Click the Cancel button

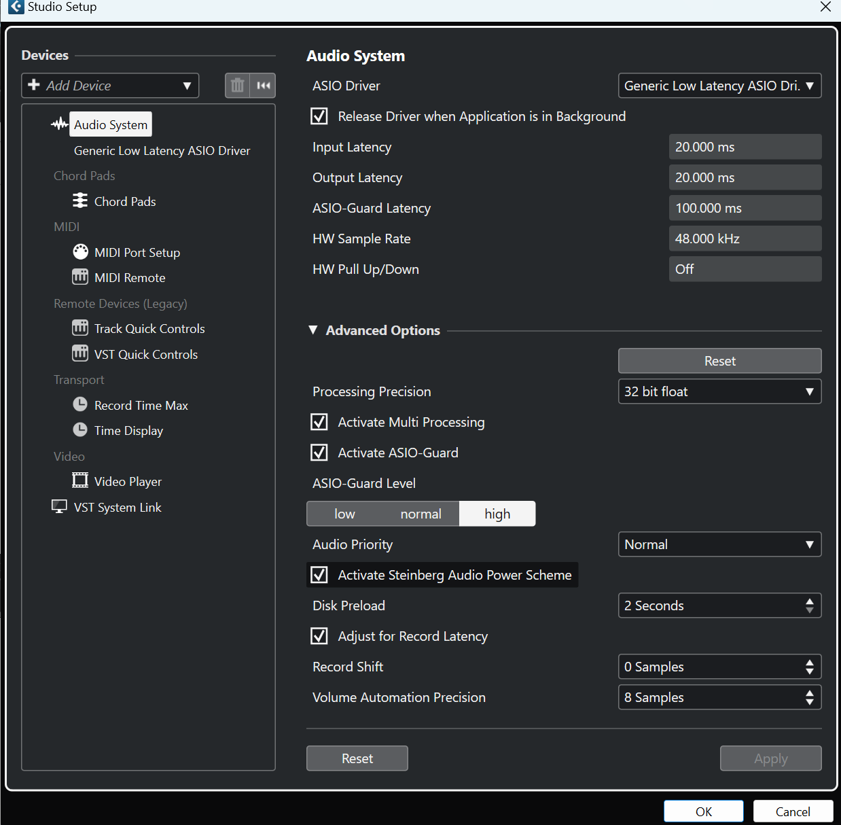[x=793, y=811]
